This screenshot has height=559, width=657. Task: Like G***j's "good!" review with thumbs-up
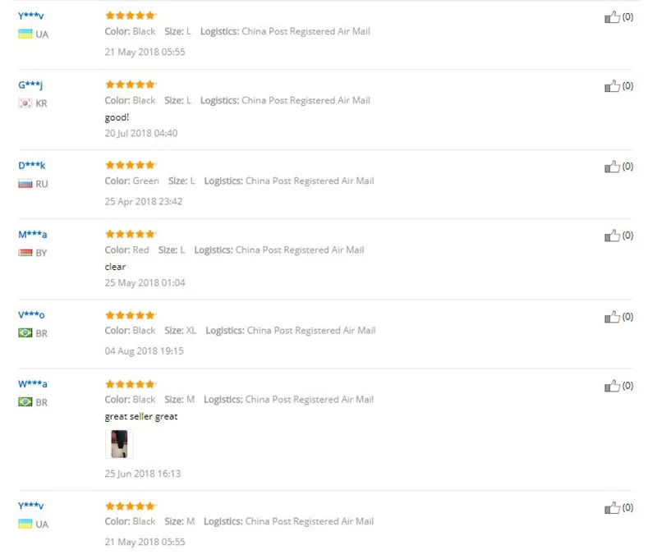tap(612, 86)
